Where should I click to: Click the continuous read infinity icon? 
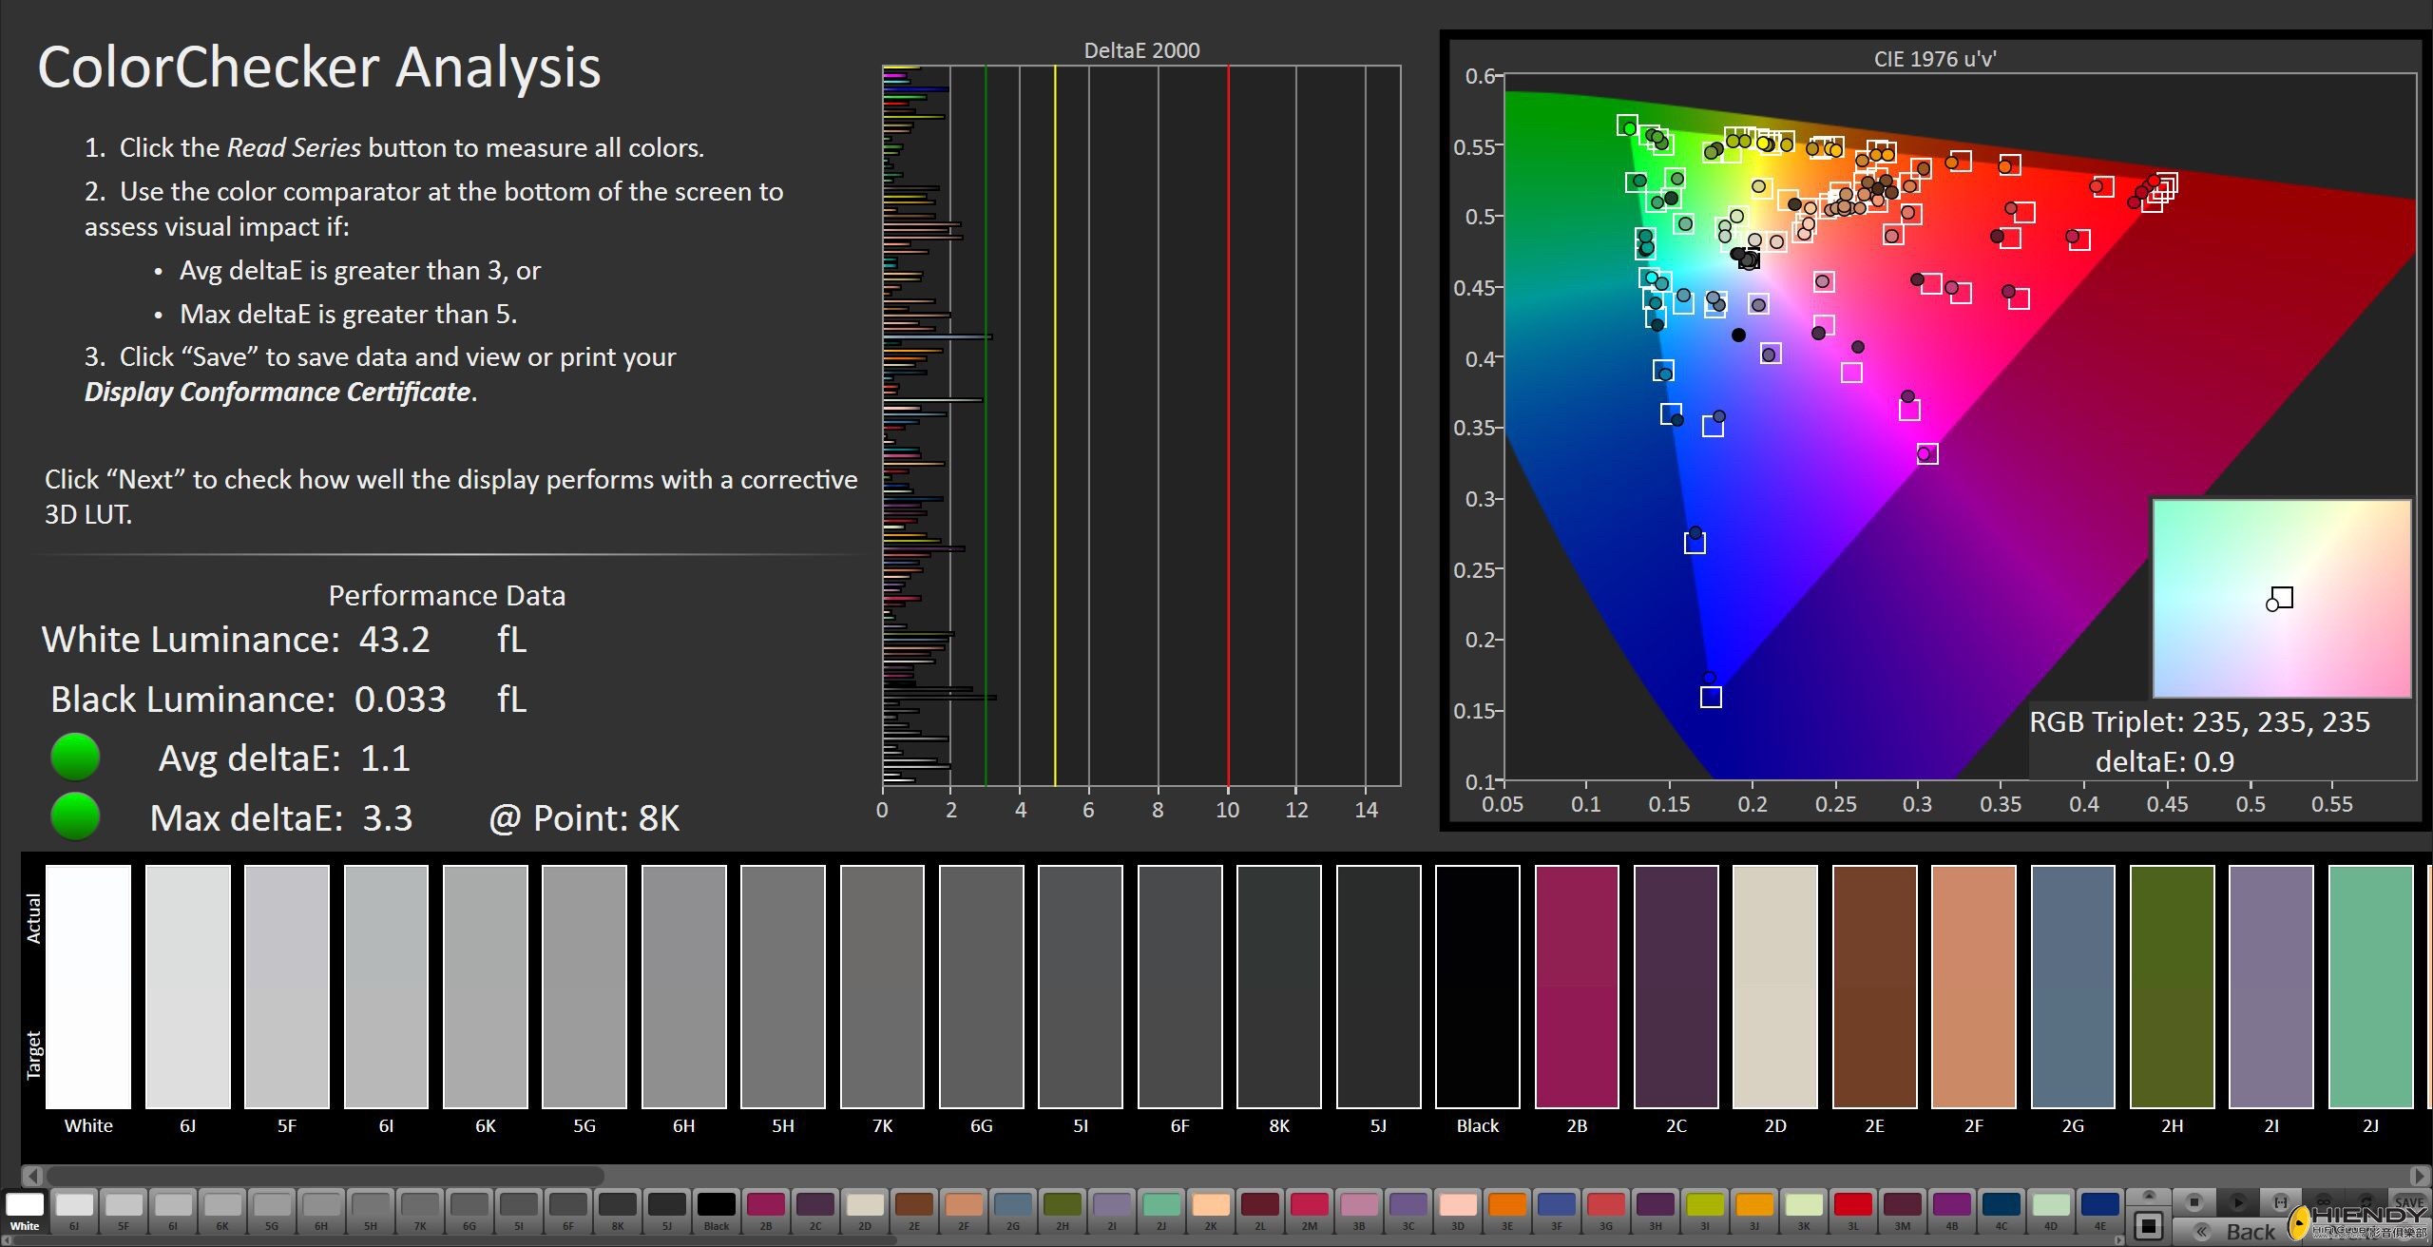pyautogui.click(x=2323, y=1201)
